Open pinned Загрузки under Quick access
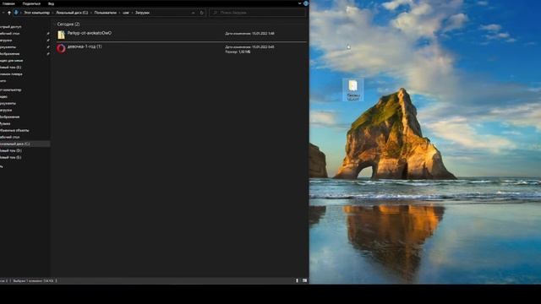 [x=6, y=41]
